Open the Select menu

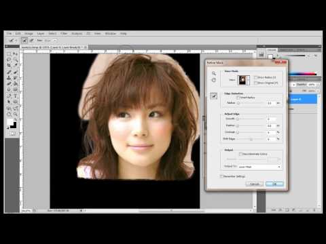(x=52, y=33)
